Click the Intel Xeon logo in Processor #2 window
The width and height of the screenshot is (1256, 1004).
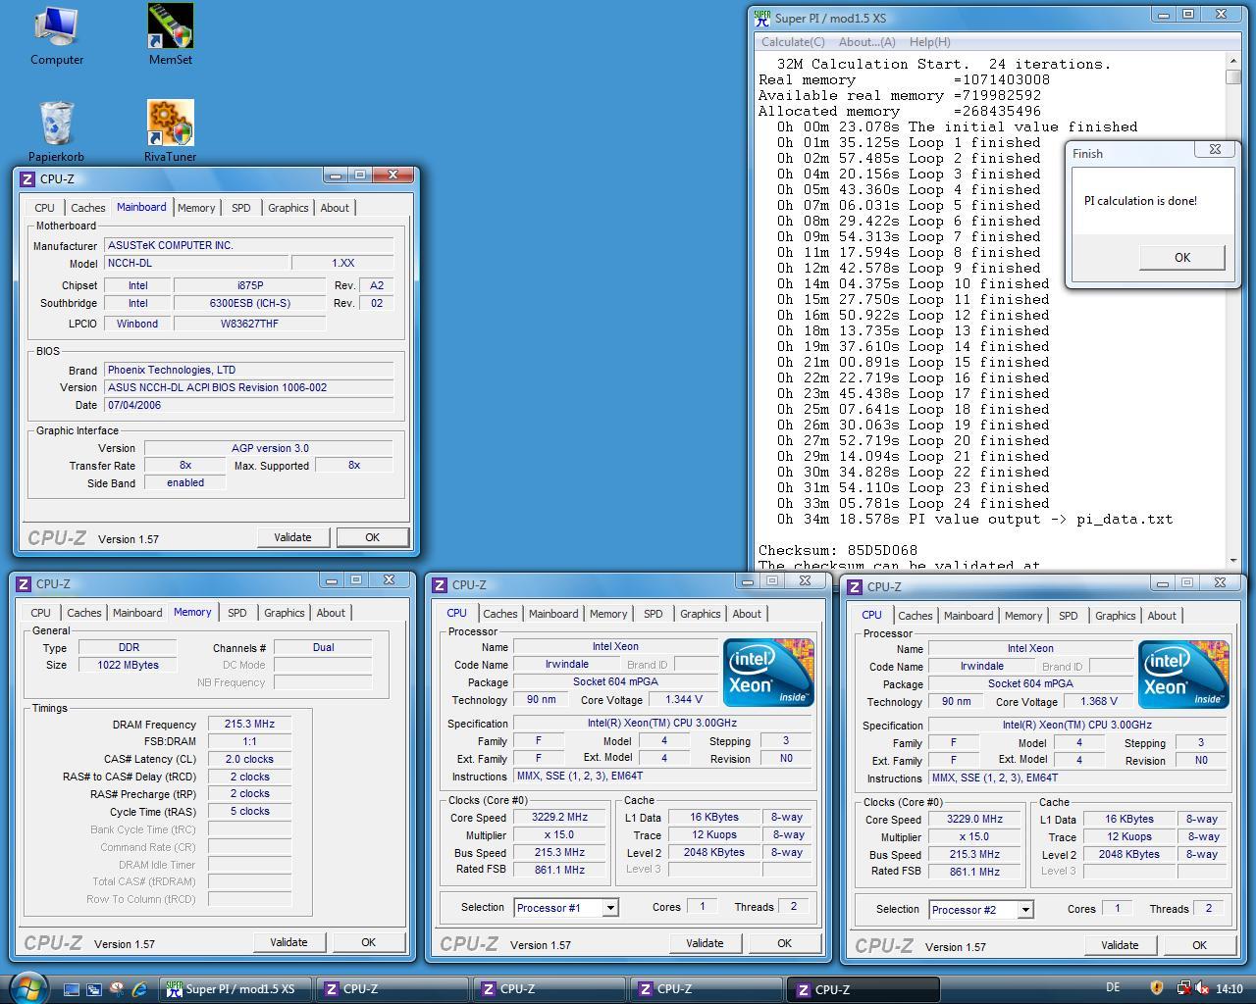tap(1183, 675)
